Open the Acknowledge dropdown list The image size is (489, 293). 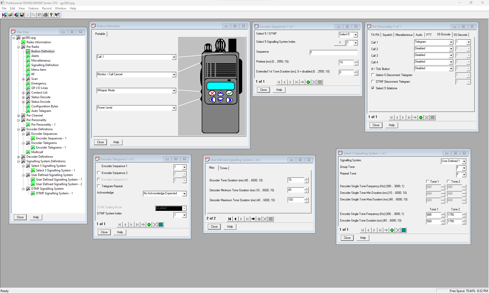(184, 194)
